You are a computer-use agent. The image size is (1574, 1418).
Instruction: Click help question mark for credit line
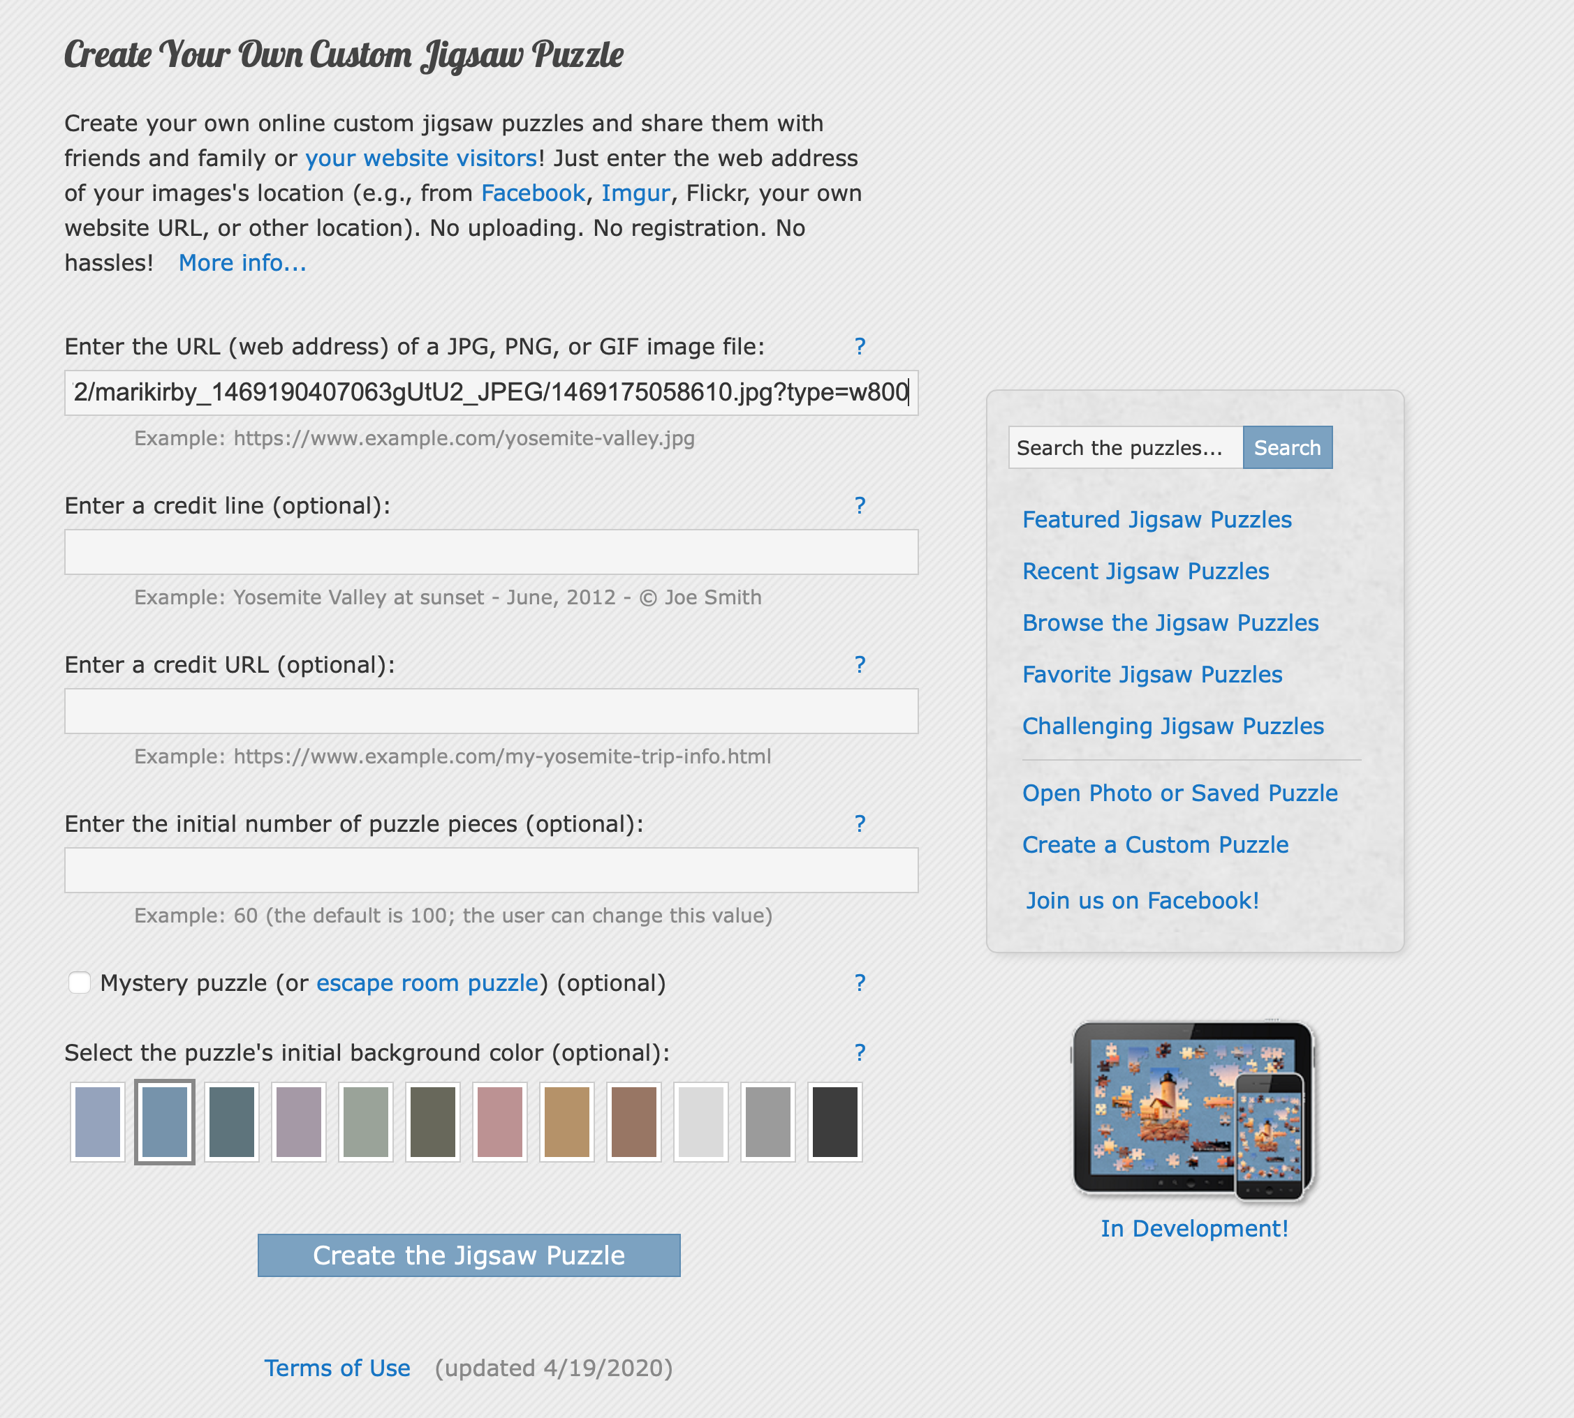click(x=859, y=506)
